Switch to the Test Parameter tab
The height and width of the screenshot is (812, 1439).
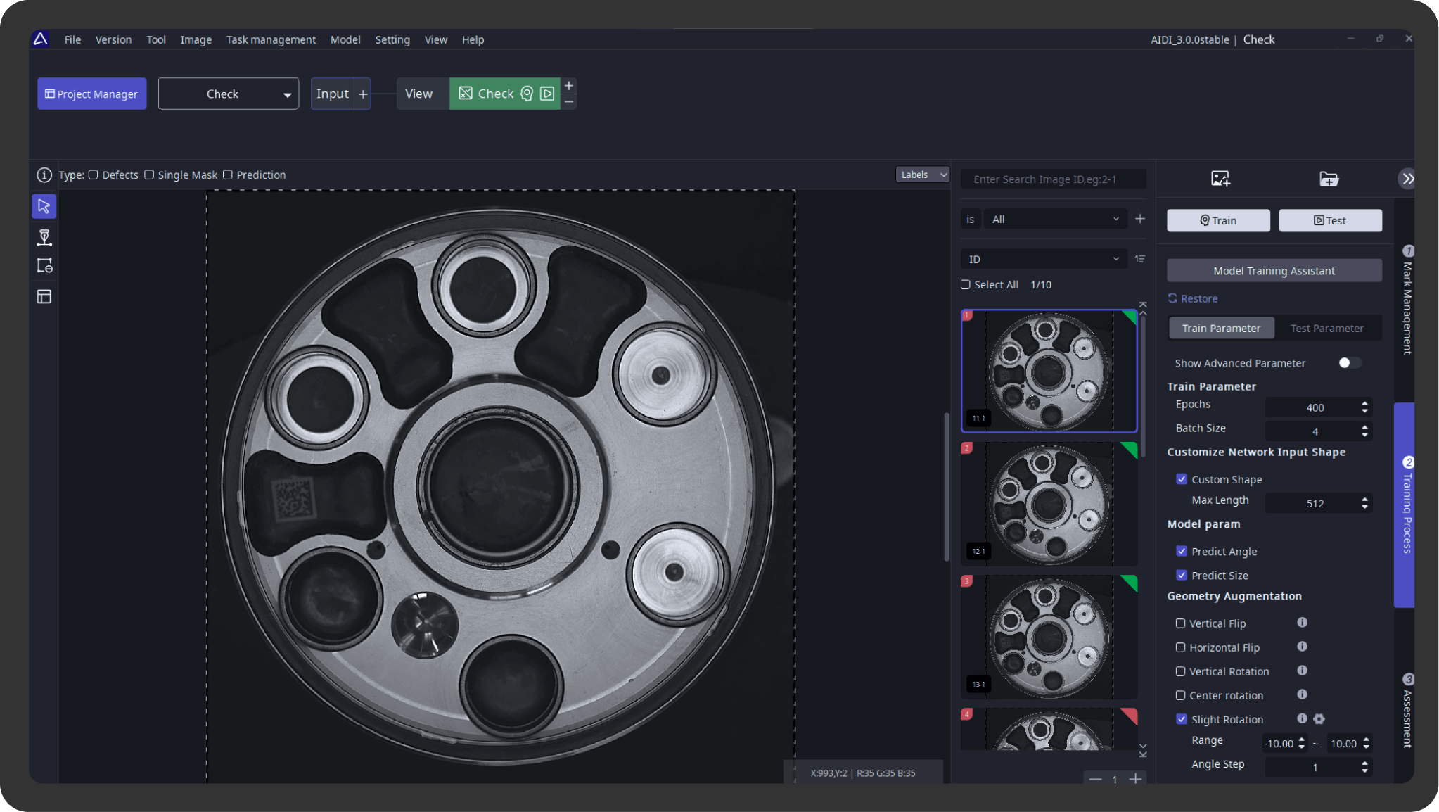pos(1326,328)
